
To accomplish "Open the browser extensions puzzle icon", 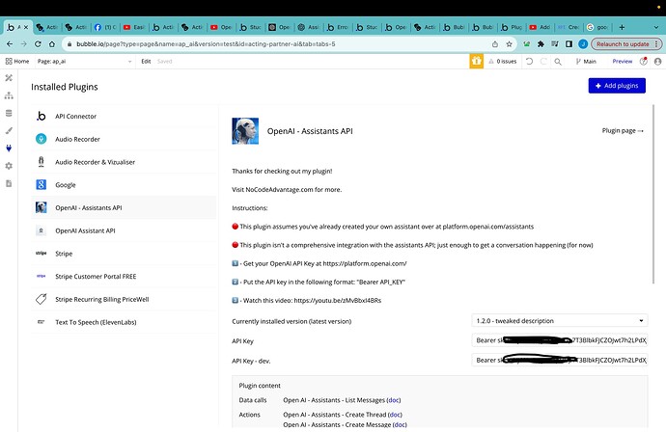I will (x=541, y=43).
